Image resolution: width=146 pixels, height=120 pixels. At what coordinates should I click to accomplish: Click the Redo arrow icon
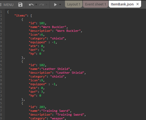(x=42, y=5)
